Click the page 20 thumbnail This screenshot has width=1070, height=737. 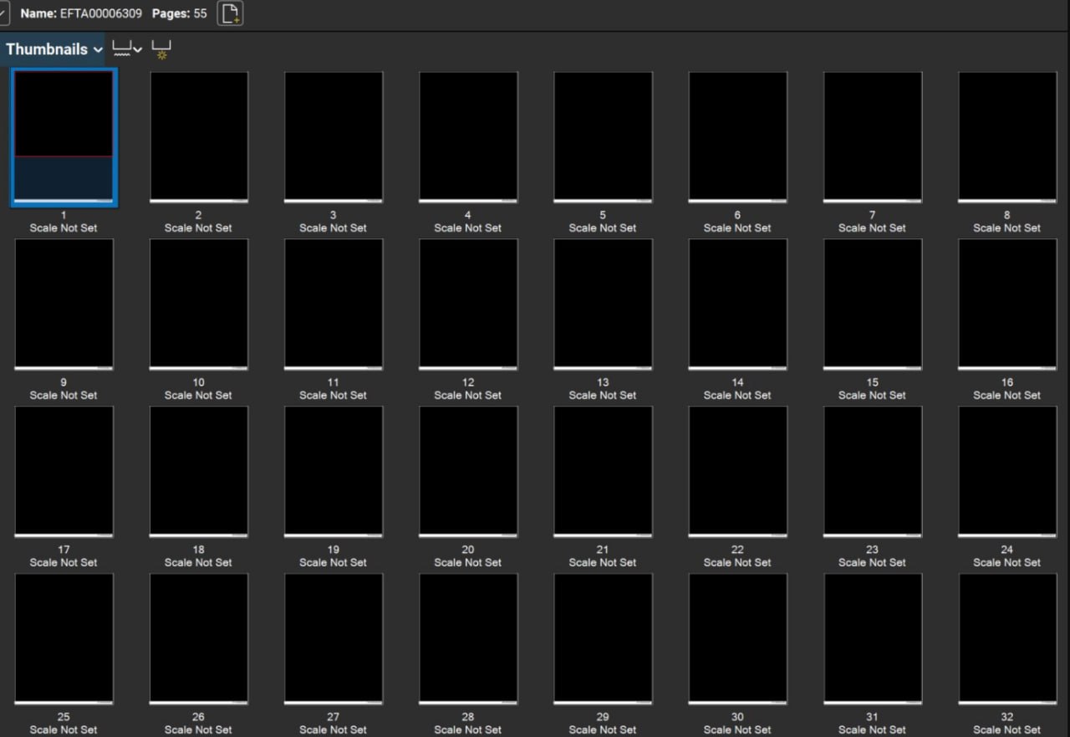click(468, 471)
